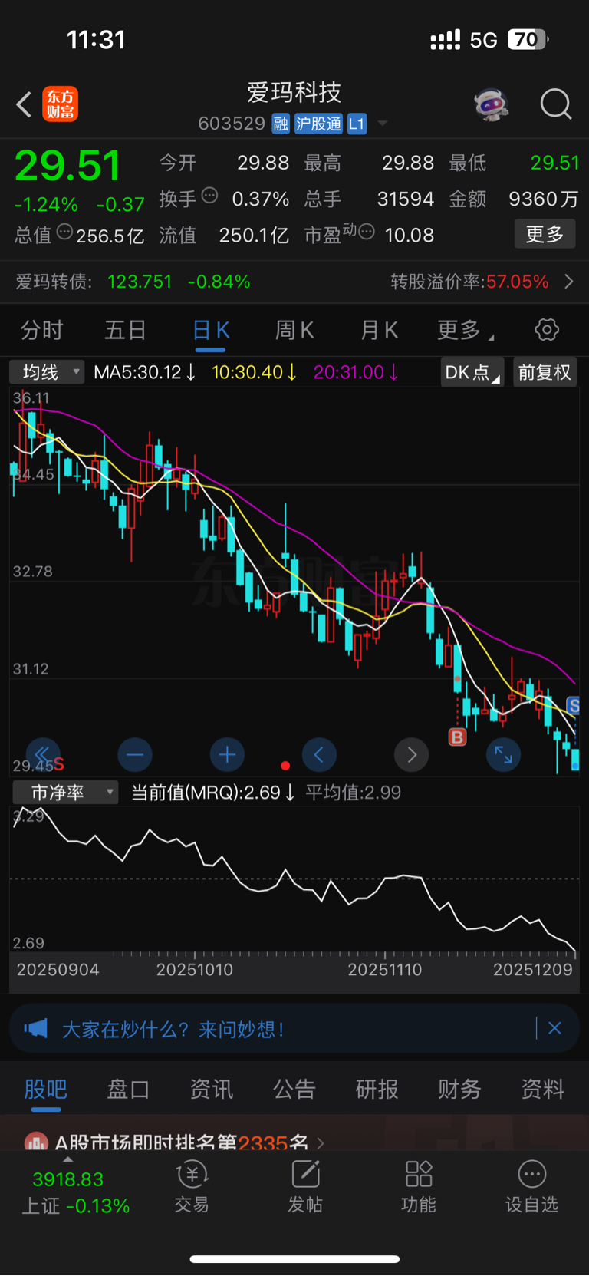Viewport: 589px width, 1276px height.
Task: Move chart left with arrow button
Action: pos(319,755)
